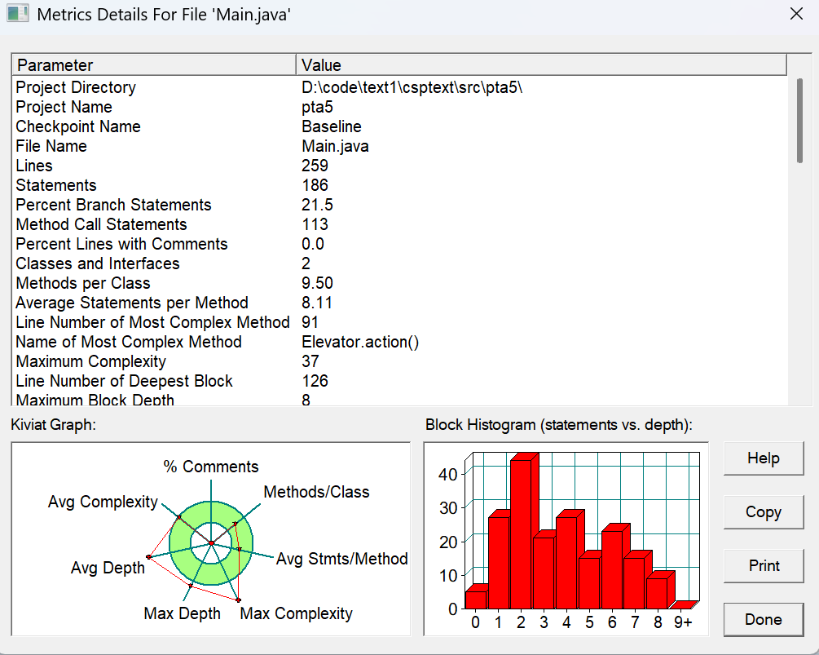Click the 259 lines value

point(315,166)
